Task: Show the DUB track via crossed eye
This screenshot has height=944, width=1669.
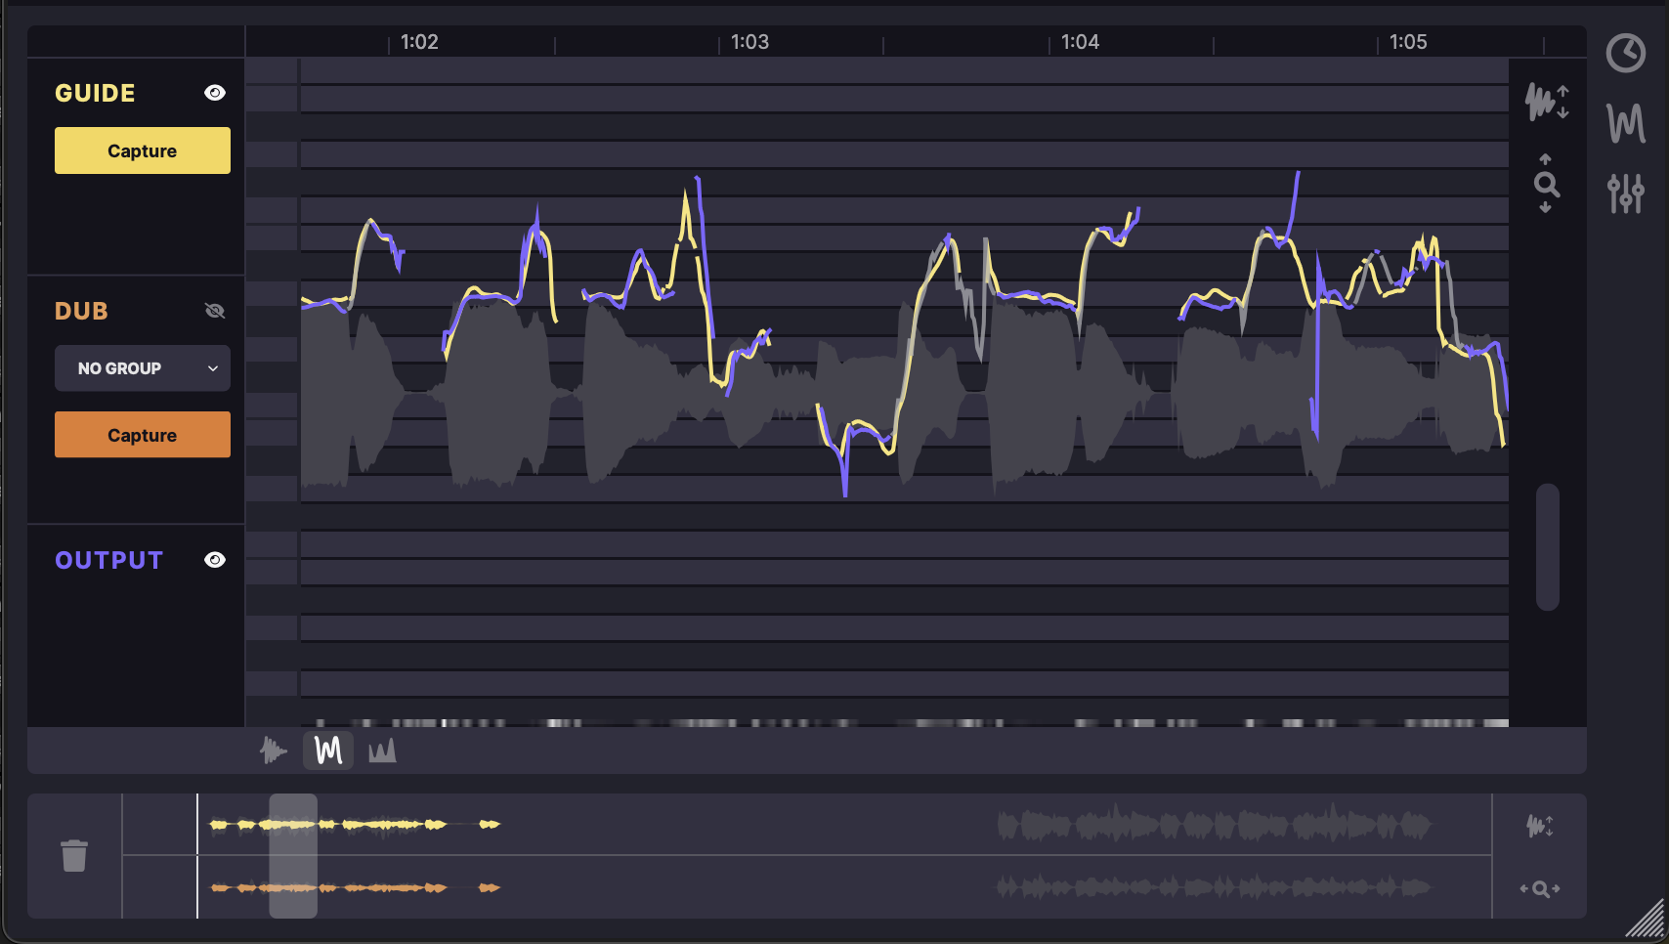Action: (215, 311)
